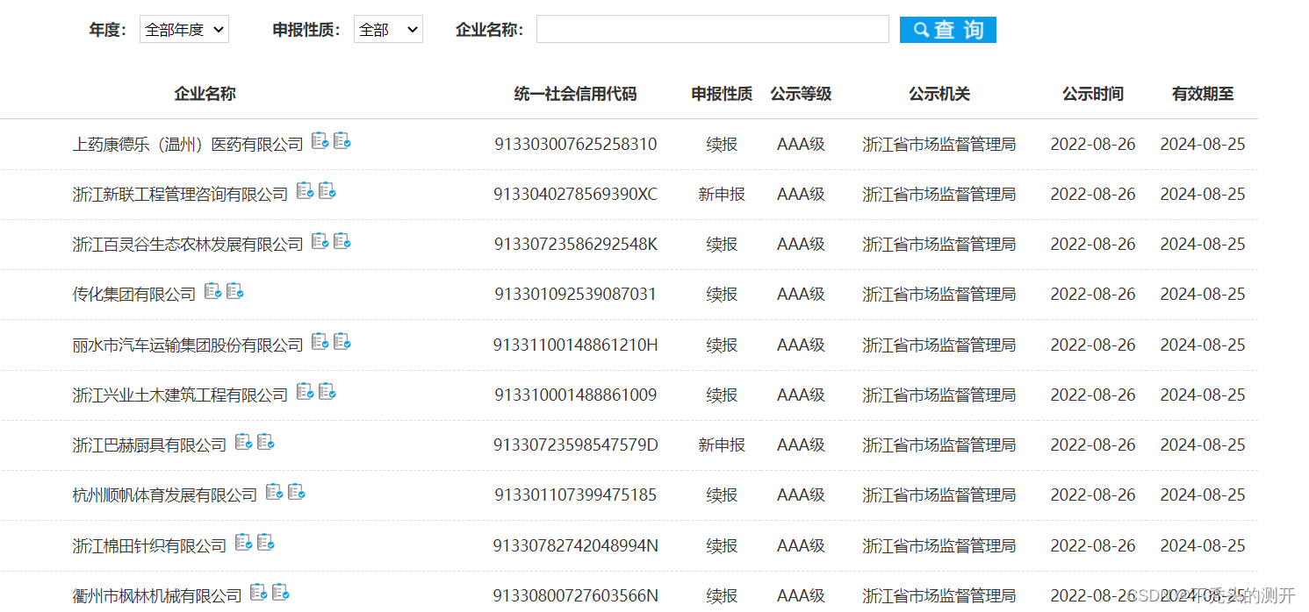Click 新申报 in the 浙江新联工程管理咨询 row
1309x612 pixels.
[722, 195]
